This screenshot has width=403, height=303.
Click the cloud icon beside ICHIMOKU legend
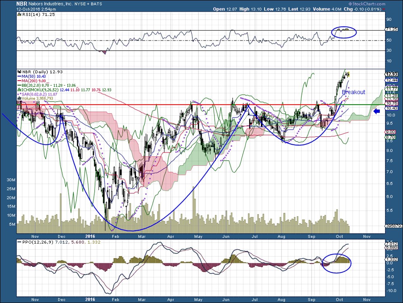[x=19, y=90]
